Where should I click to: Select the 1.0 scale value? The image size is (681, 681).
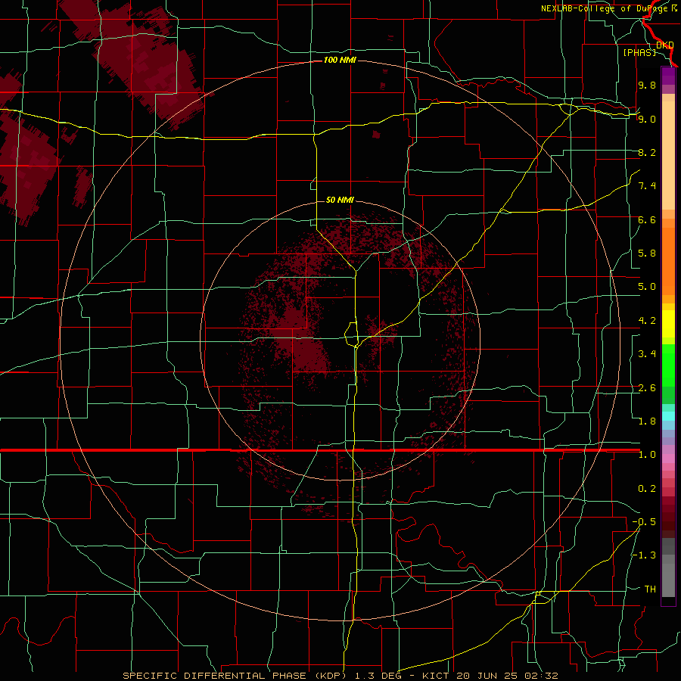click(647, 455)
